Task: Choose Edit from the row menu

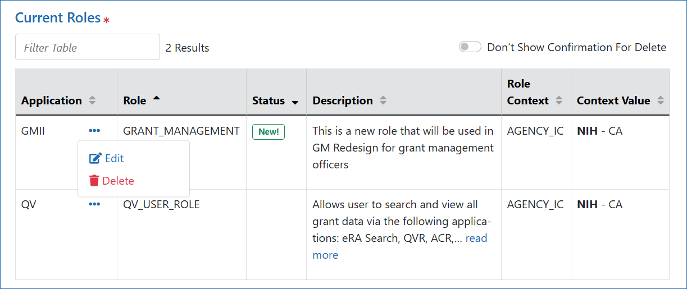Action: tap(107, 158)
